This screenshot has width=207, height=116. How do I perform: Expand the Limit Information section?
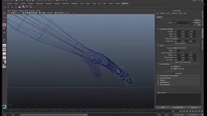tap(158, 78)
